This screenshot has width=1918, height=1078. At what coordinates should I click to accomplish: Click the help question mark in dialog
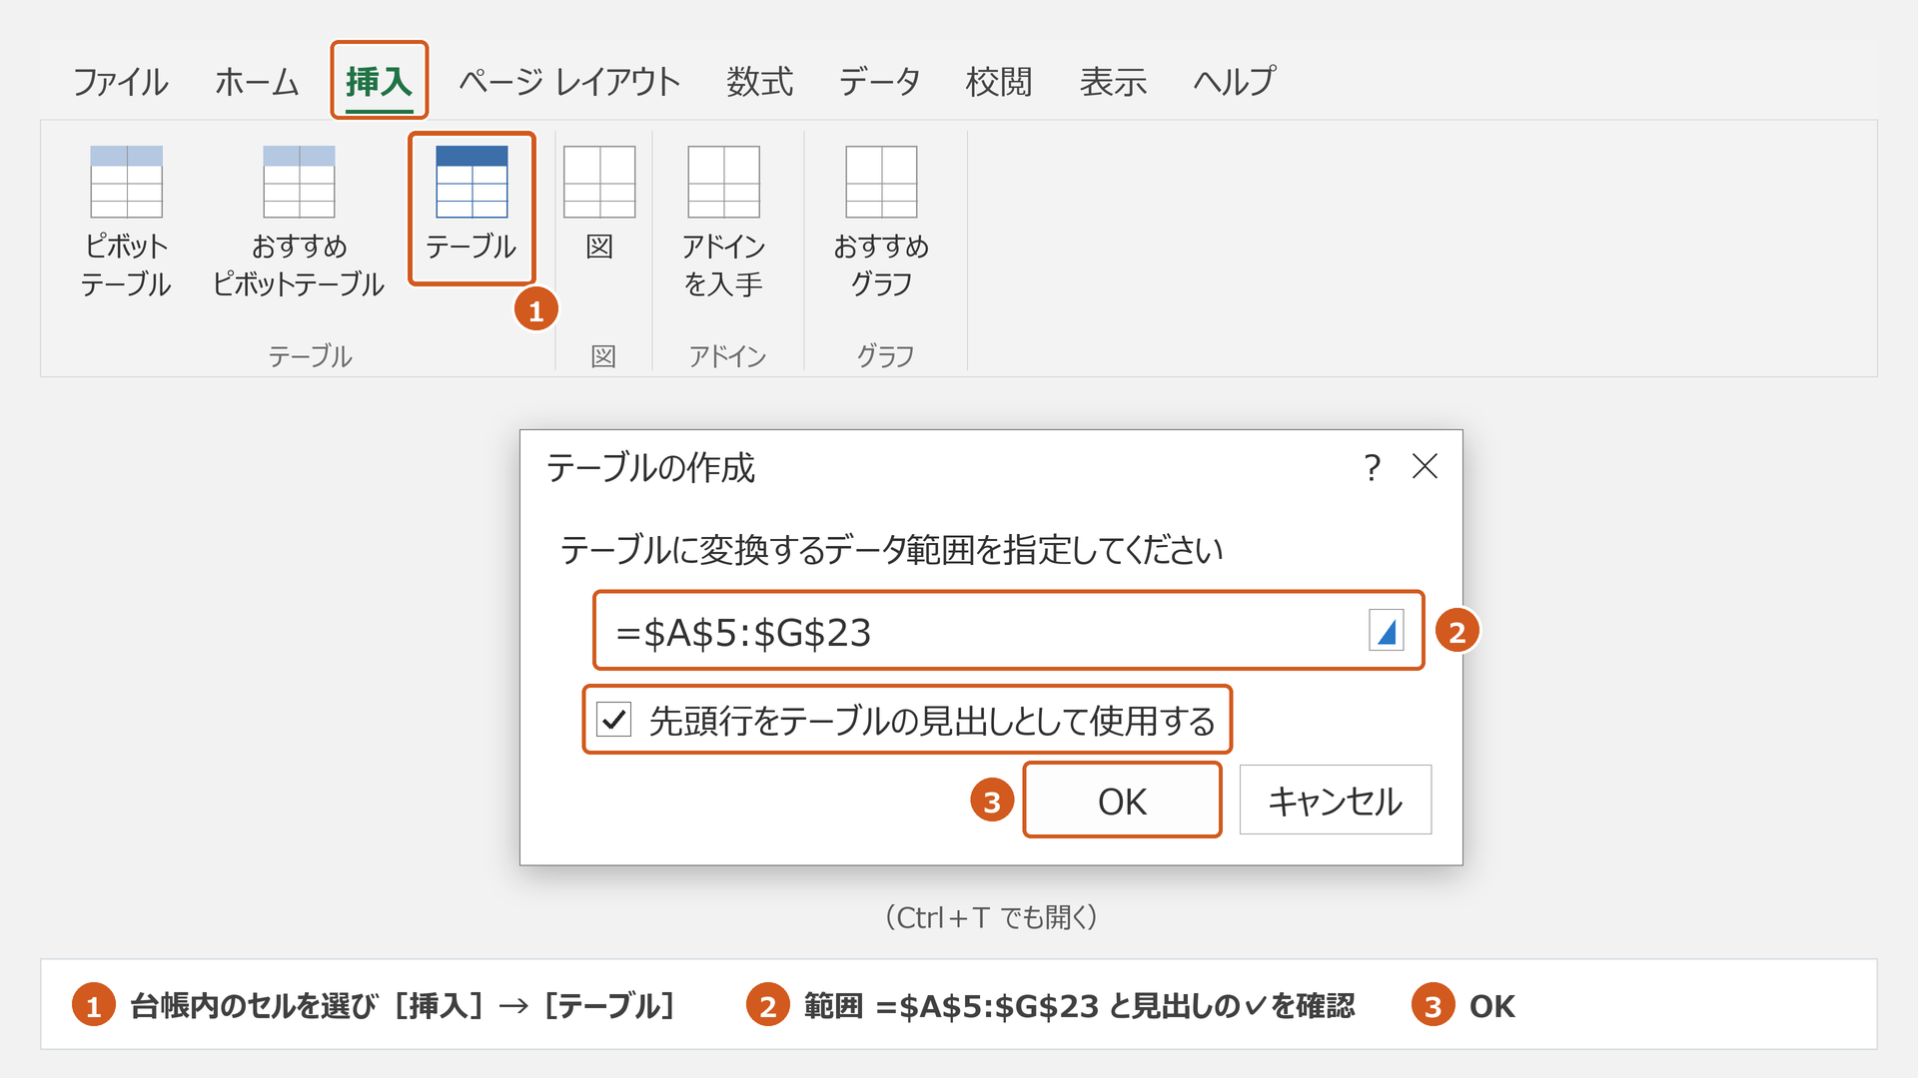[x=1373, y=467]
